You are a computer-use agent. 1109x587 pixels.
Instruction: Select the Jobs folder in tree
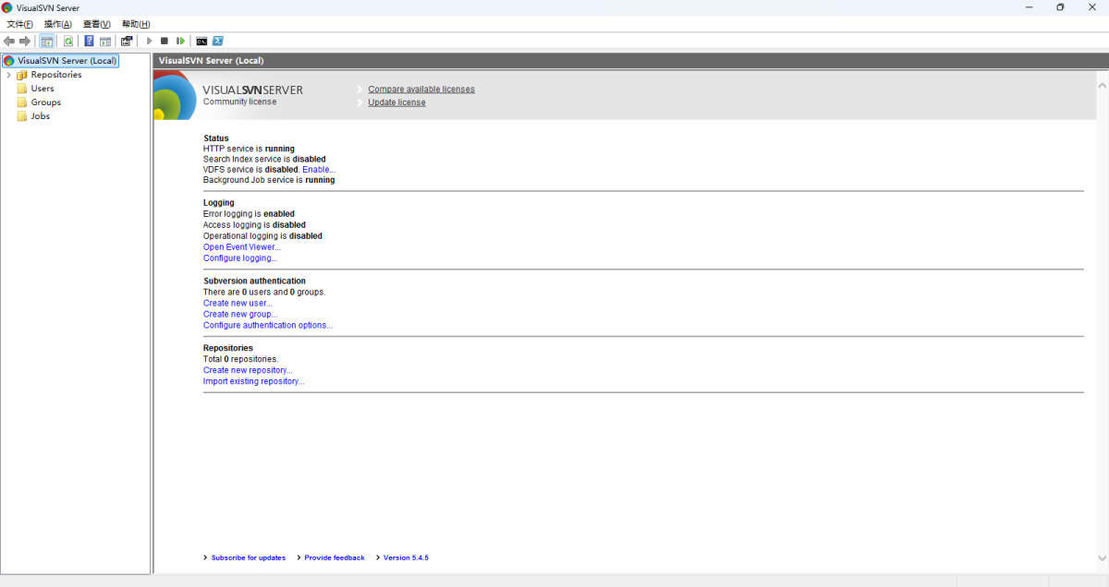coord(40,116)
